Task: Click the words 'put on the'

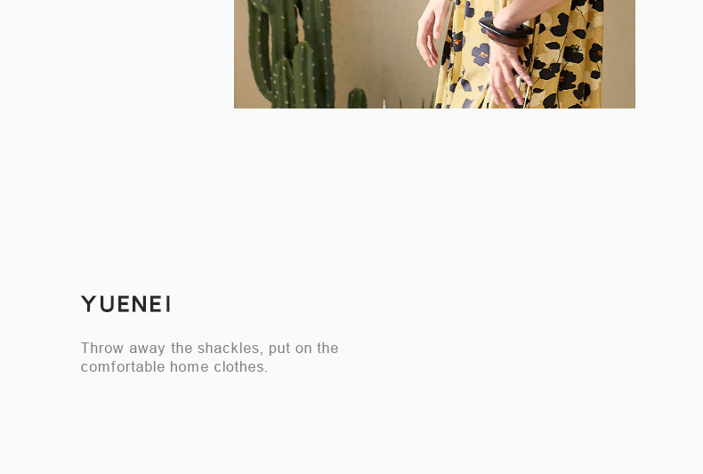Action: tap(303, 348)
